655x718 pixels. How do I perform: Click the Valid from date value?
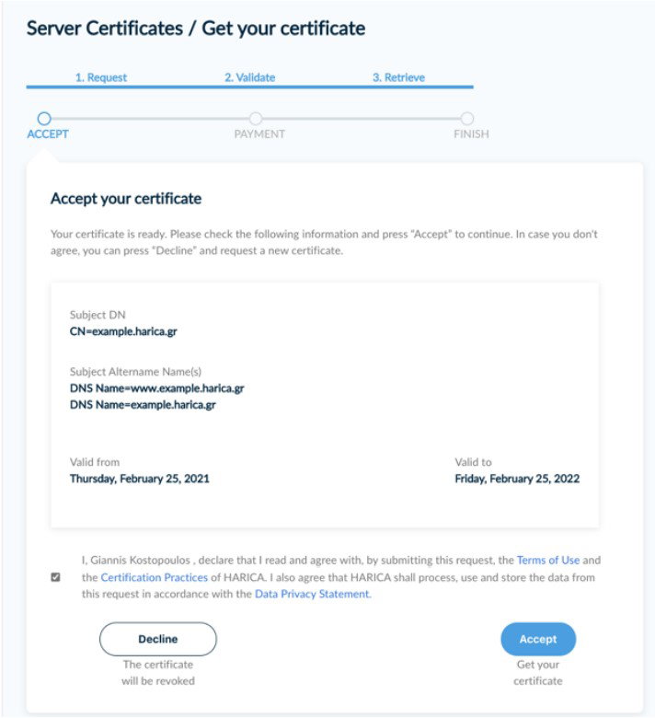coord(140,479)
